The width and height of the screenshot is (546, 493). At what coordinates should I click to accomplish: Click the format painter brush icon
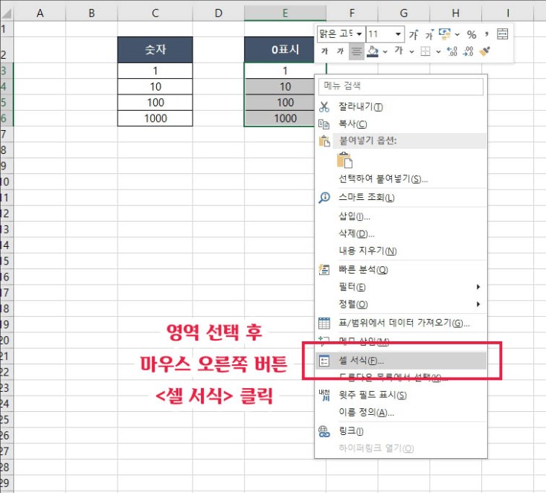[x=485, y=51]
